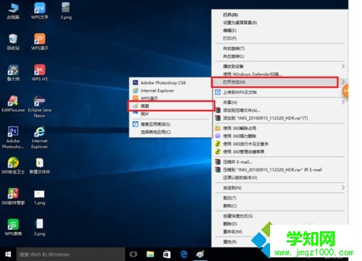Expand the 发送到(N) submenu arrow
This screenshot has height=261, width=362.
tap(343, 187)
